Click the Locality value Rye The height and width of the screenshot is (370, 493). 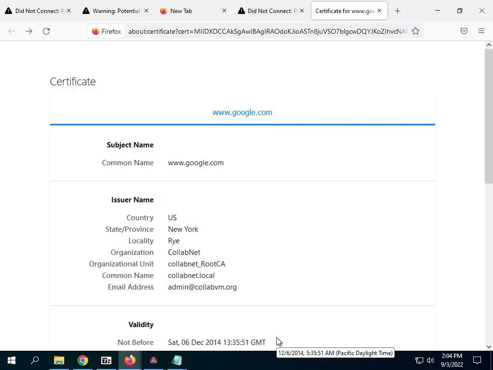coord(173,241)
